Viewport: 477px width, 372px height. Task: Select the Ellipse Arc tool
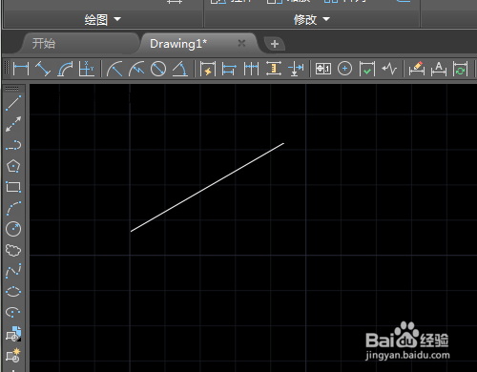(x=13, y=313)
